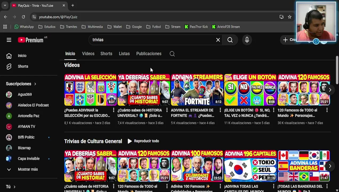Open video title ADIVINA EL STREAMER DE FORTNITE
The height and width of the screenshot is (192, 339).
(193, 113)
